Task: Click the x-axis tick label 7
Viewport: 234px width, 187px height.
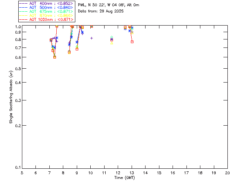Action: click(x=49, y=173)
